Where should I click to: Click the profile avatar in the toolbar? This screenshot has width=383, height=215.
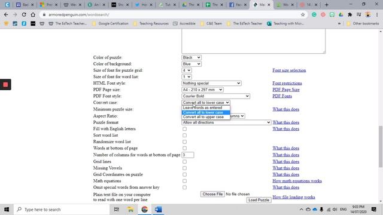pyautogui.click(x=368, y=14)
